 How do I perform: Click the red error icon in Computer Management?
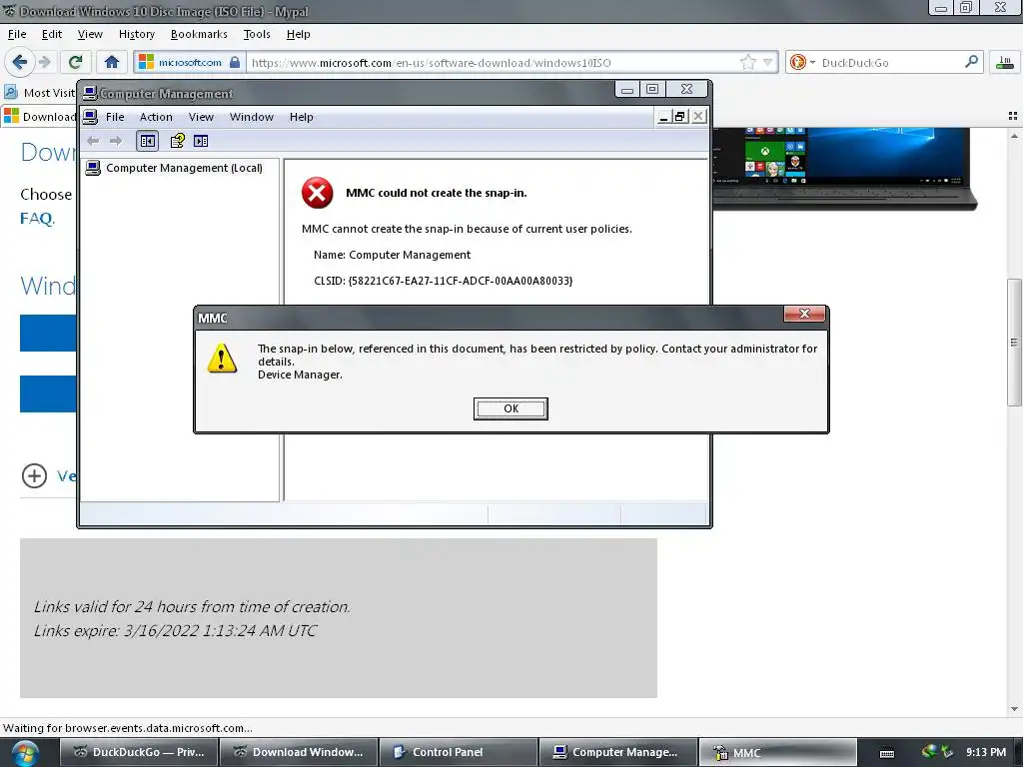pos(317,193)
